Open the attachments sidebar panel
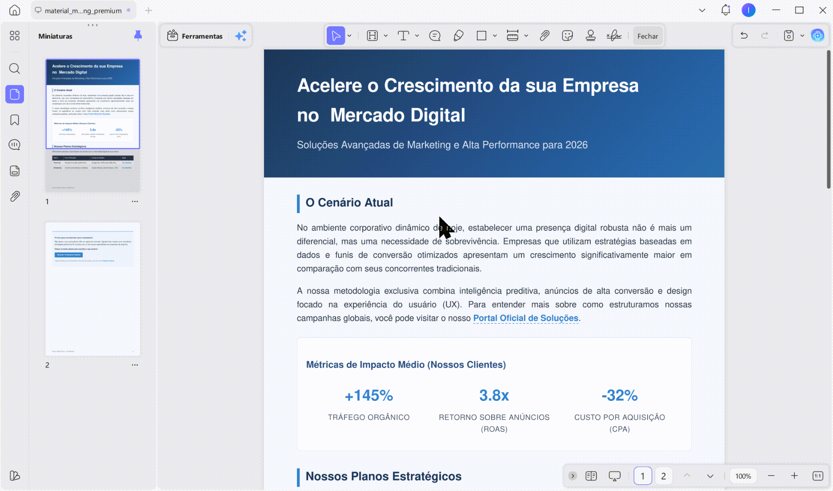The height and width of the screenshot is (491, 833). click(15, 196)
